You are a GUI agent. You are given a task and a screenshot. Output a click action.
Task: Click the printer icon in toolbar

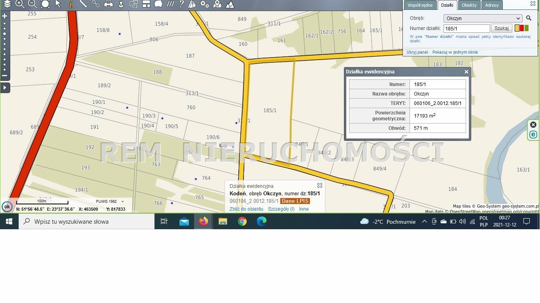(x=108, y=4)
